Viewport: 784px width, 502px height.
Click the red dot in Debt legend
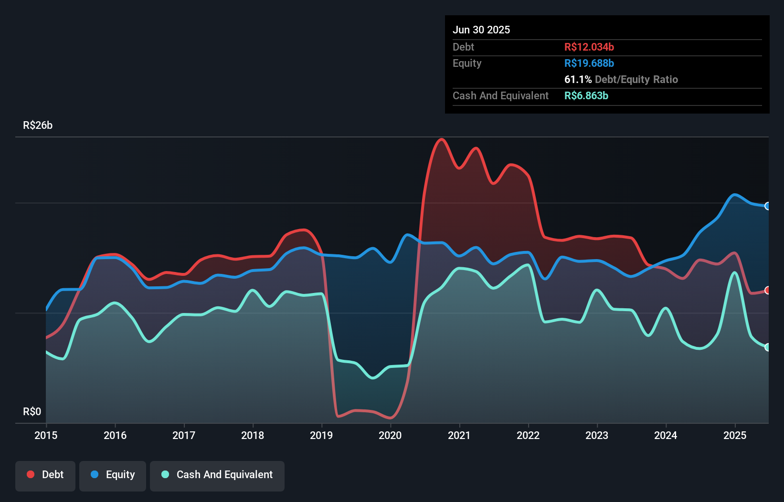pyautogui.click(x=31, y=474)
